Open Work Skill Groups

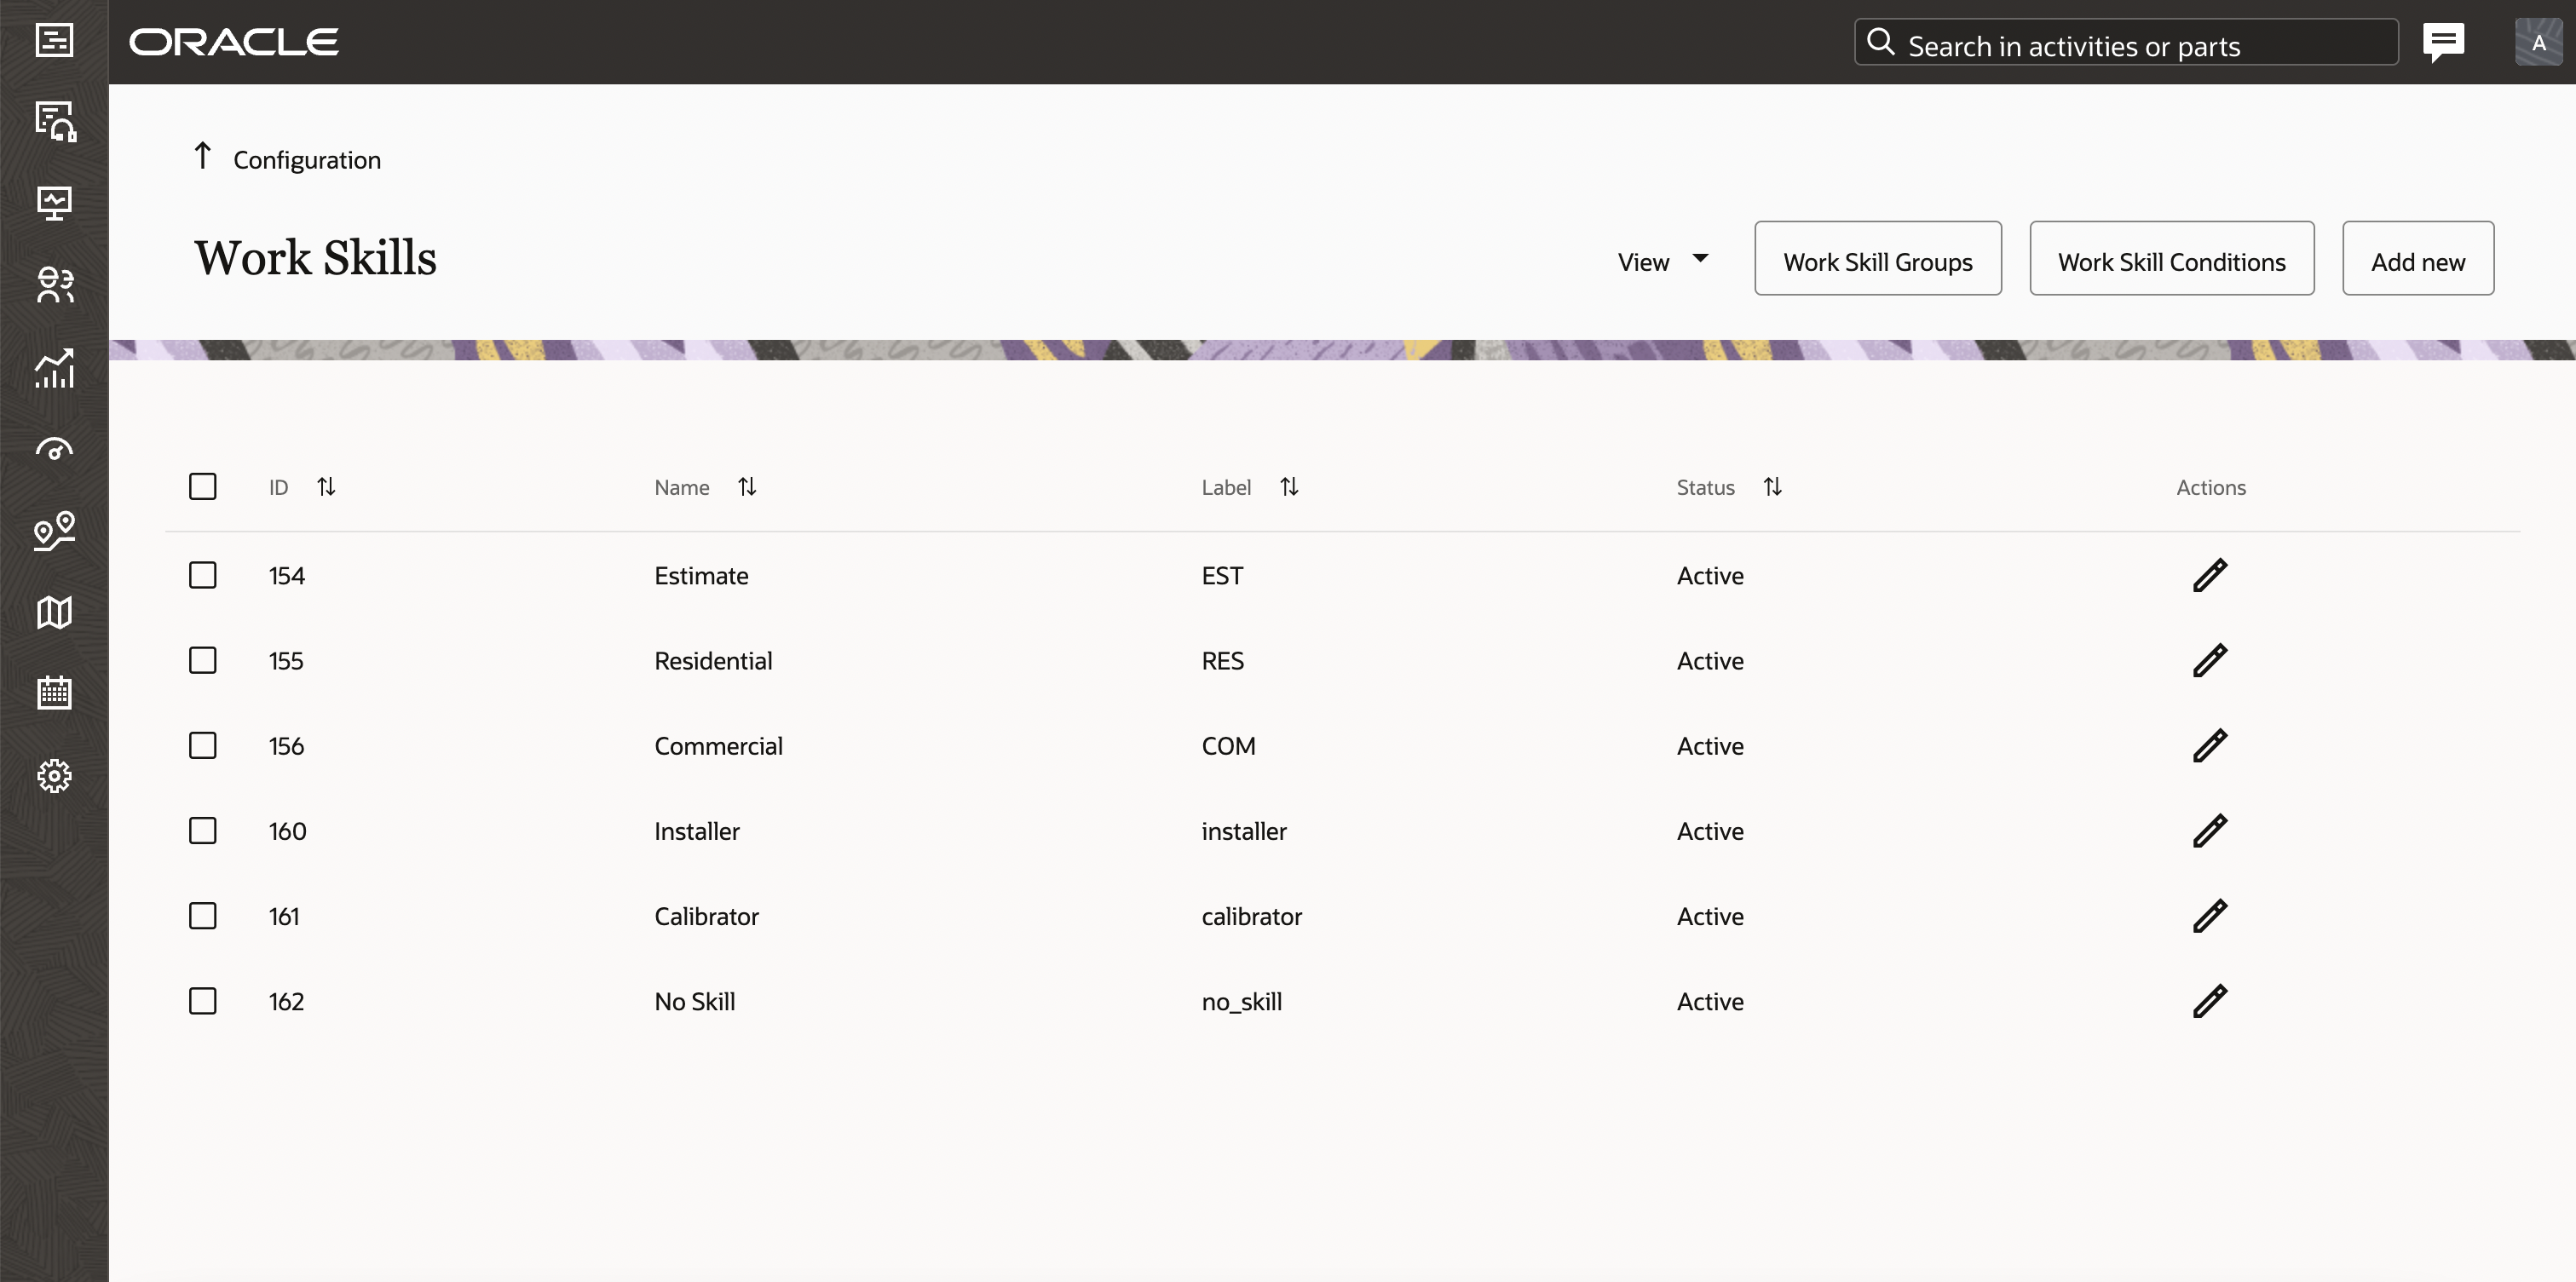pyautogui.click(x=1877, y=259)
